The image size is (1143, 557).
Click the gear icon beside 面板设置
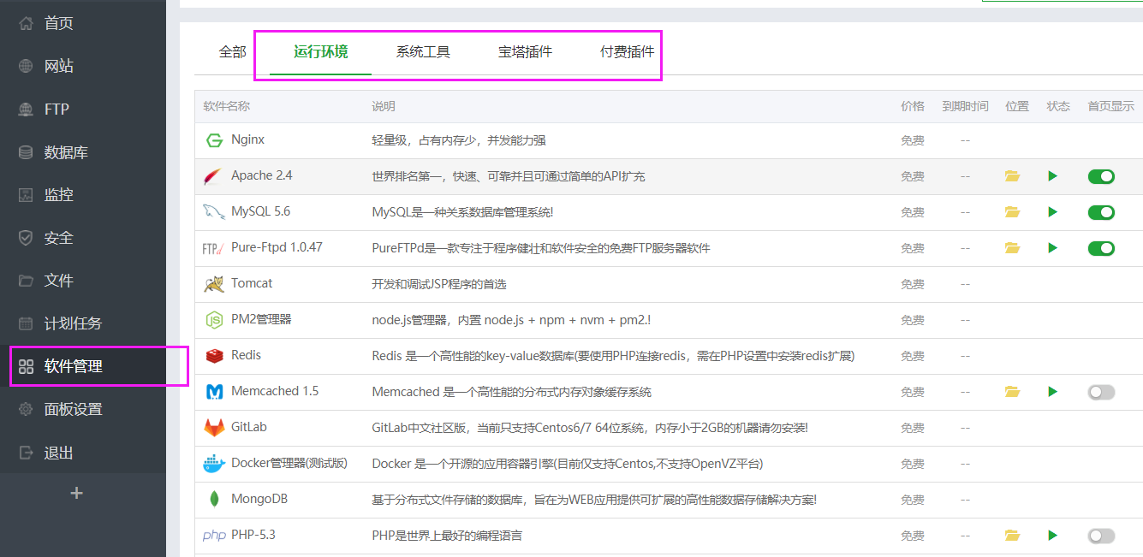tap(27, 409)
